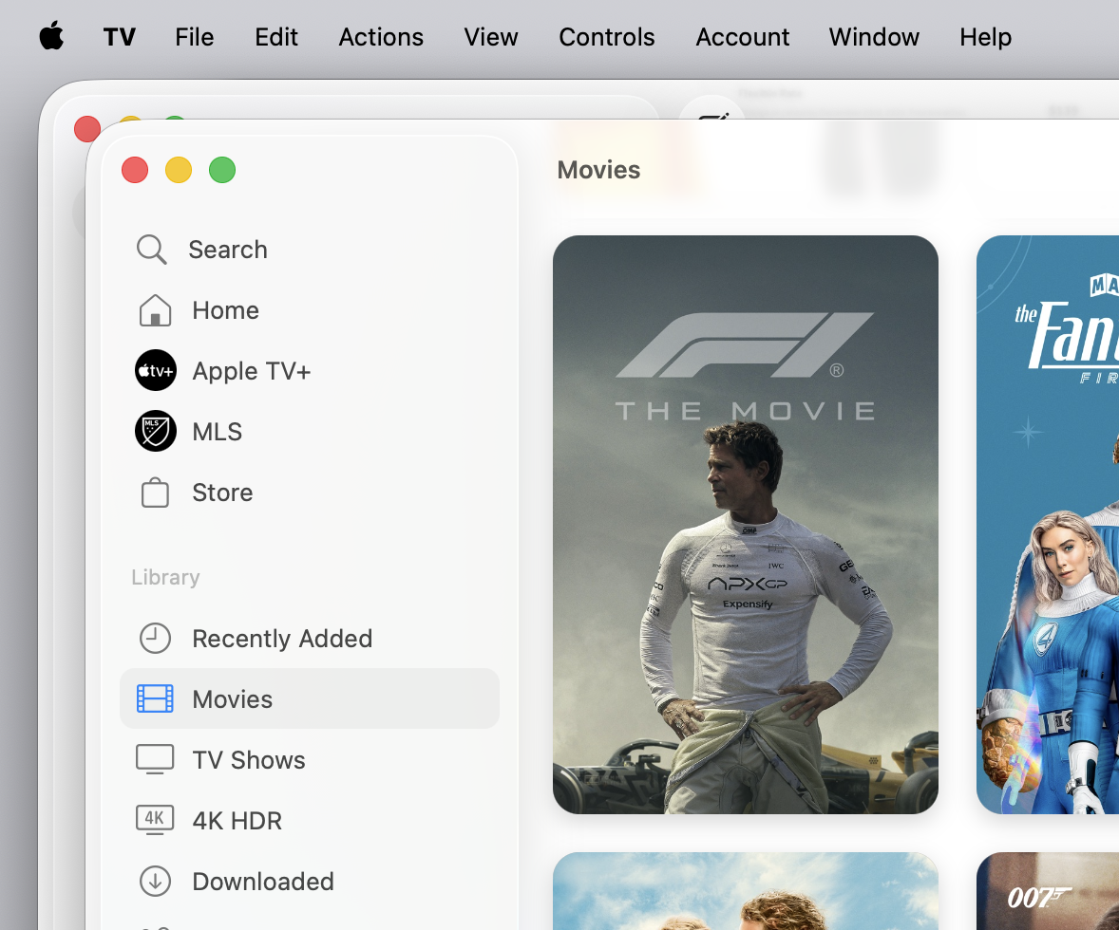Click the Movies filmstrip icon
This screenshot has width=1119, height=930.
[x=155, y=699]
